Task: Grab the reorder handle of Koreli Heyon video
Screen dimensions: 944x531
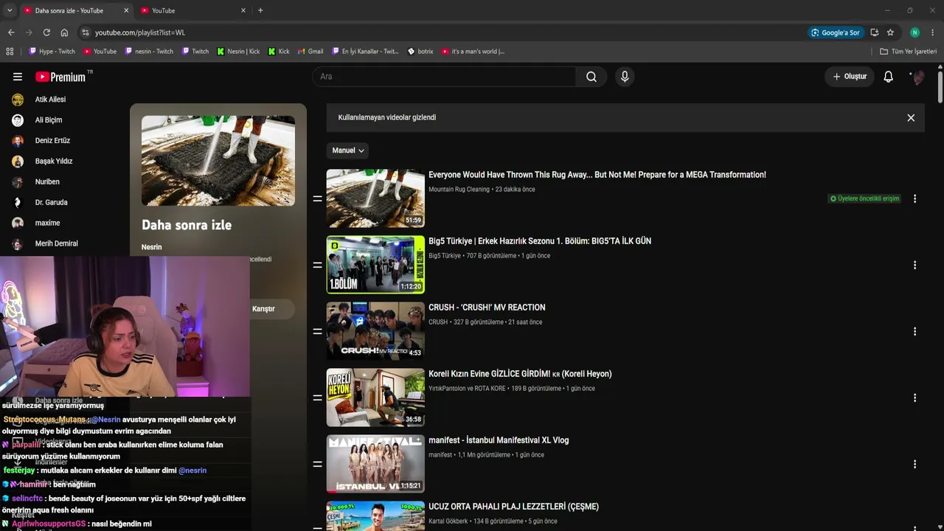Action: pyautogui.click(x=317, y=398)
